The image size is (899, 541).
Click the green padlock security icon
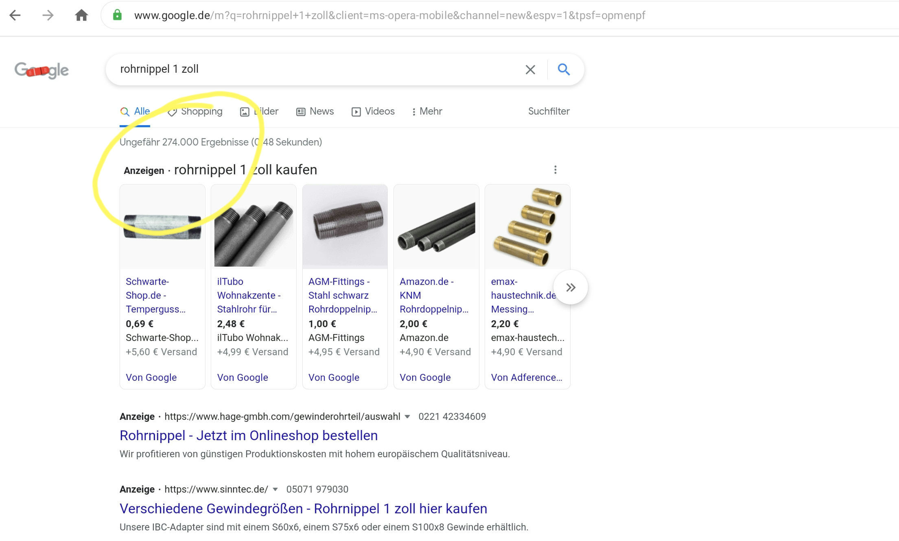coord(117,15)
